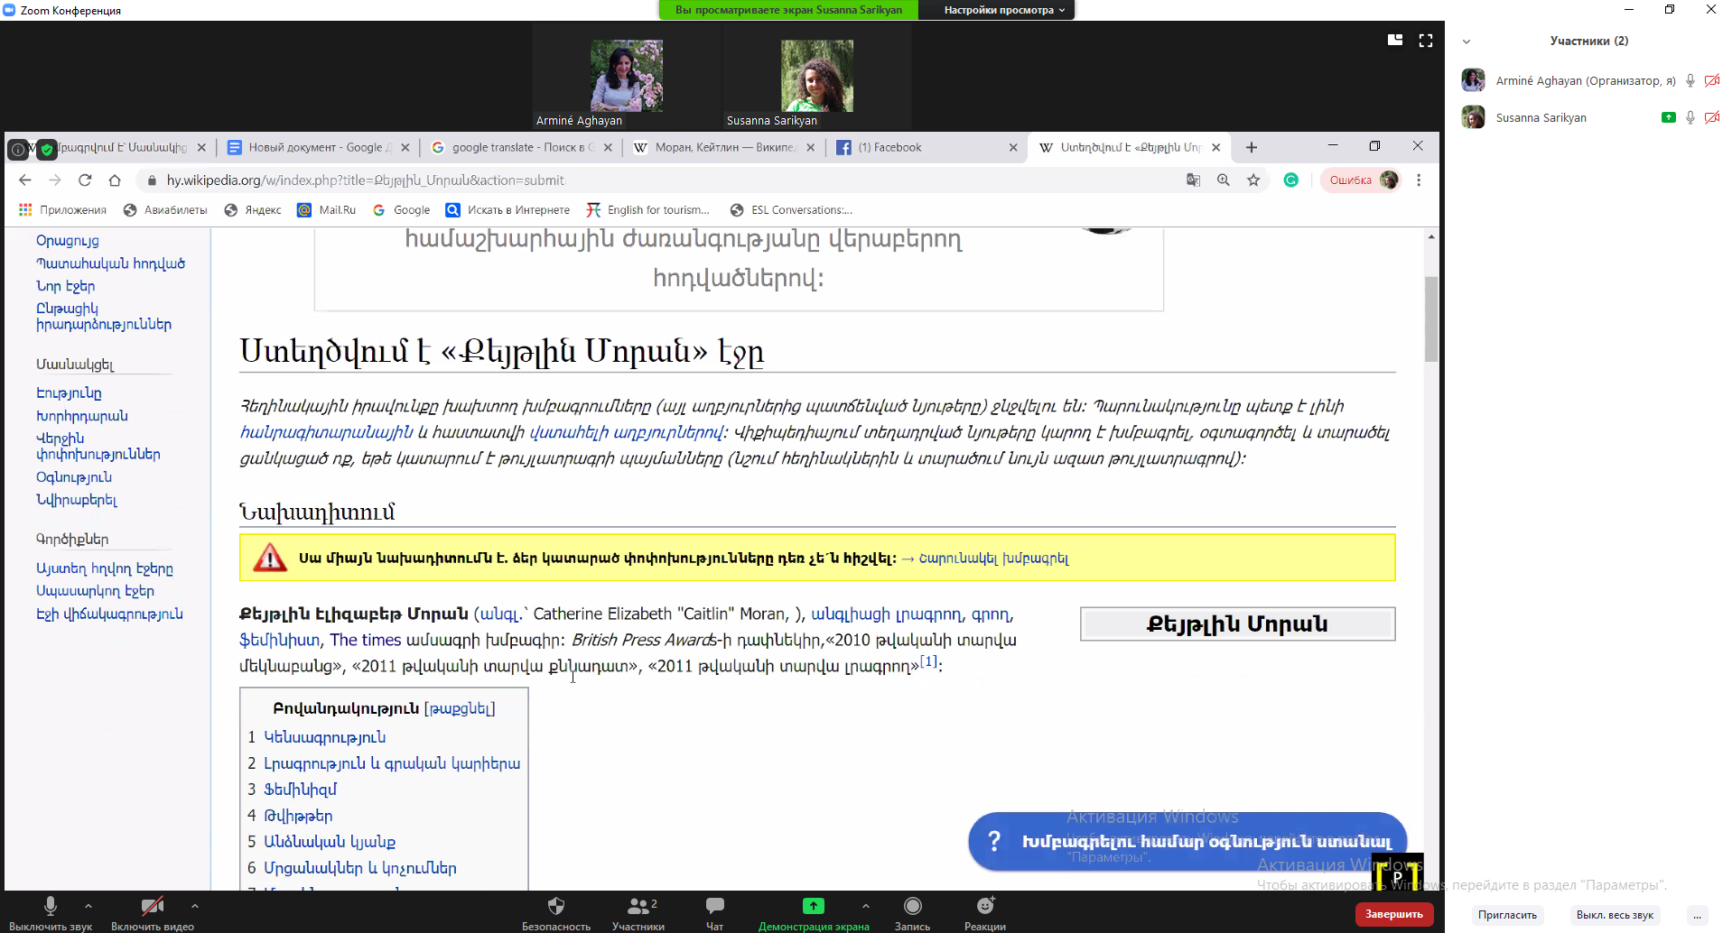The height and width of the screenshot is (933, 1732).
Task: Open a new browser tab
Action: (x=1252, y=147)
